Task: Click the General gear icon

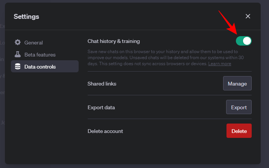Action: (18, 43)
